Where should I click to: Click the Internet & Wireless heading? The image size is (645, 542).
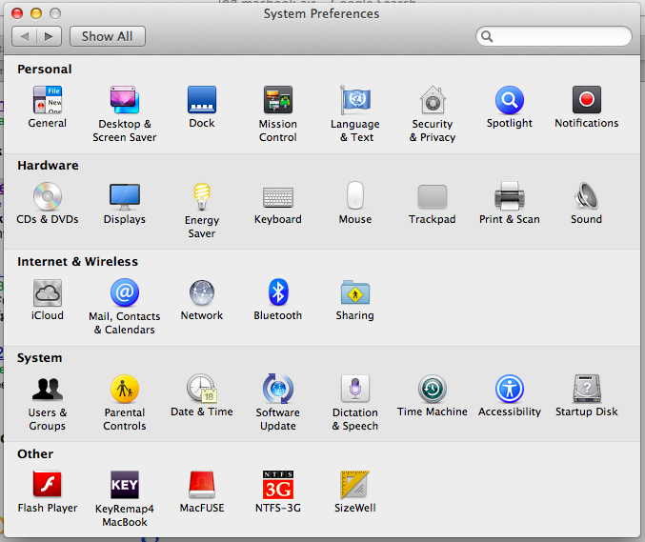pos(78,262)
